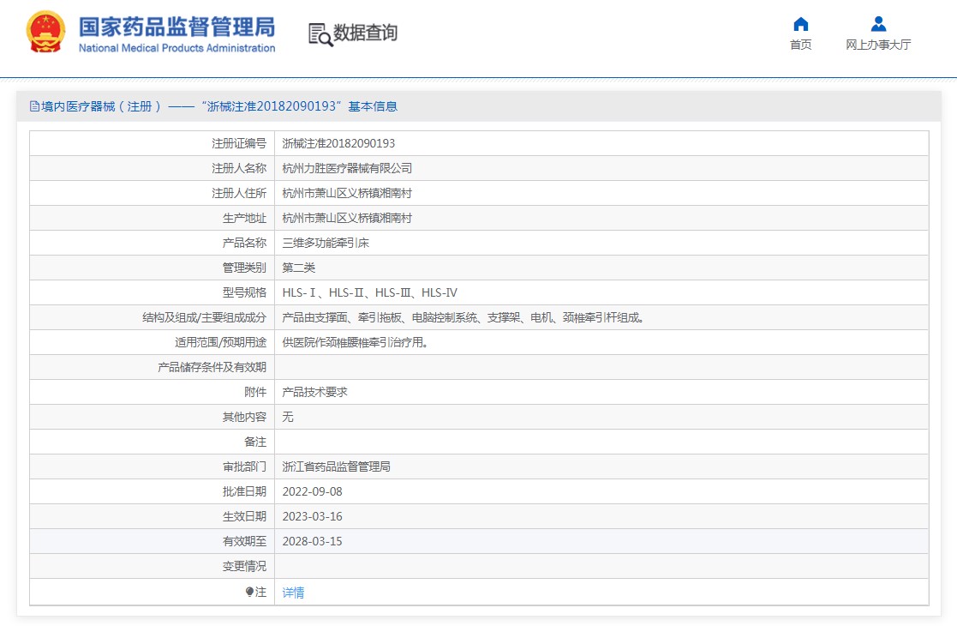Screen dimensions: 957x626
Task: Click the 有效期至 label
Action: [244, 542]
